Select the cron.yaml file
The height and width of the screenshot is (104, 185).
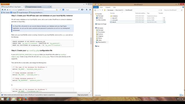pyautogui.click(x=115, y=20)
